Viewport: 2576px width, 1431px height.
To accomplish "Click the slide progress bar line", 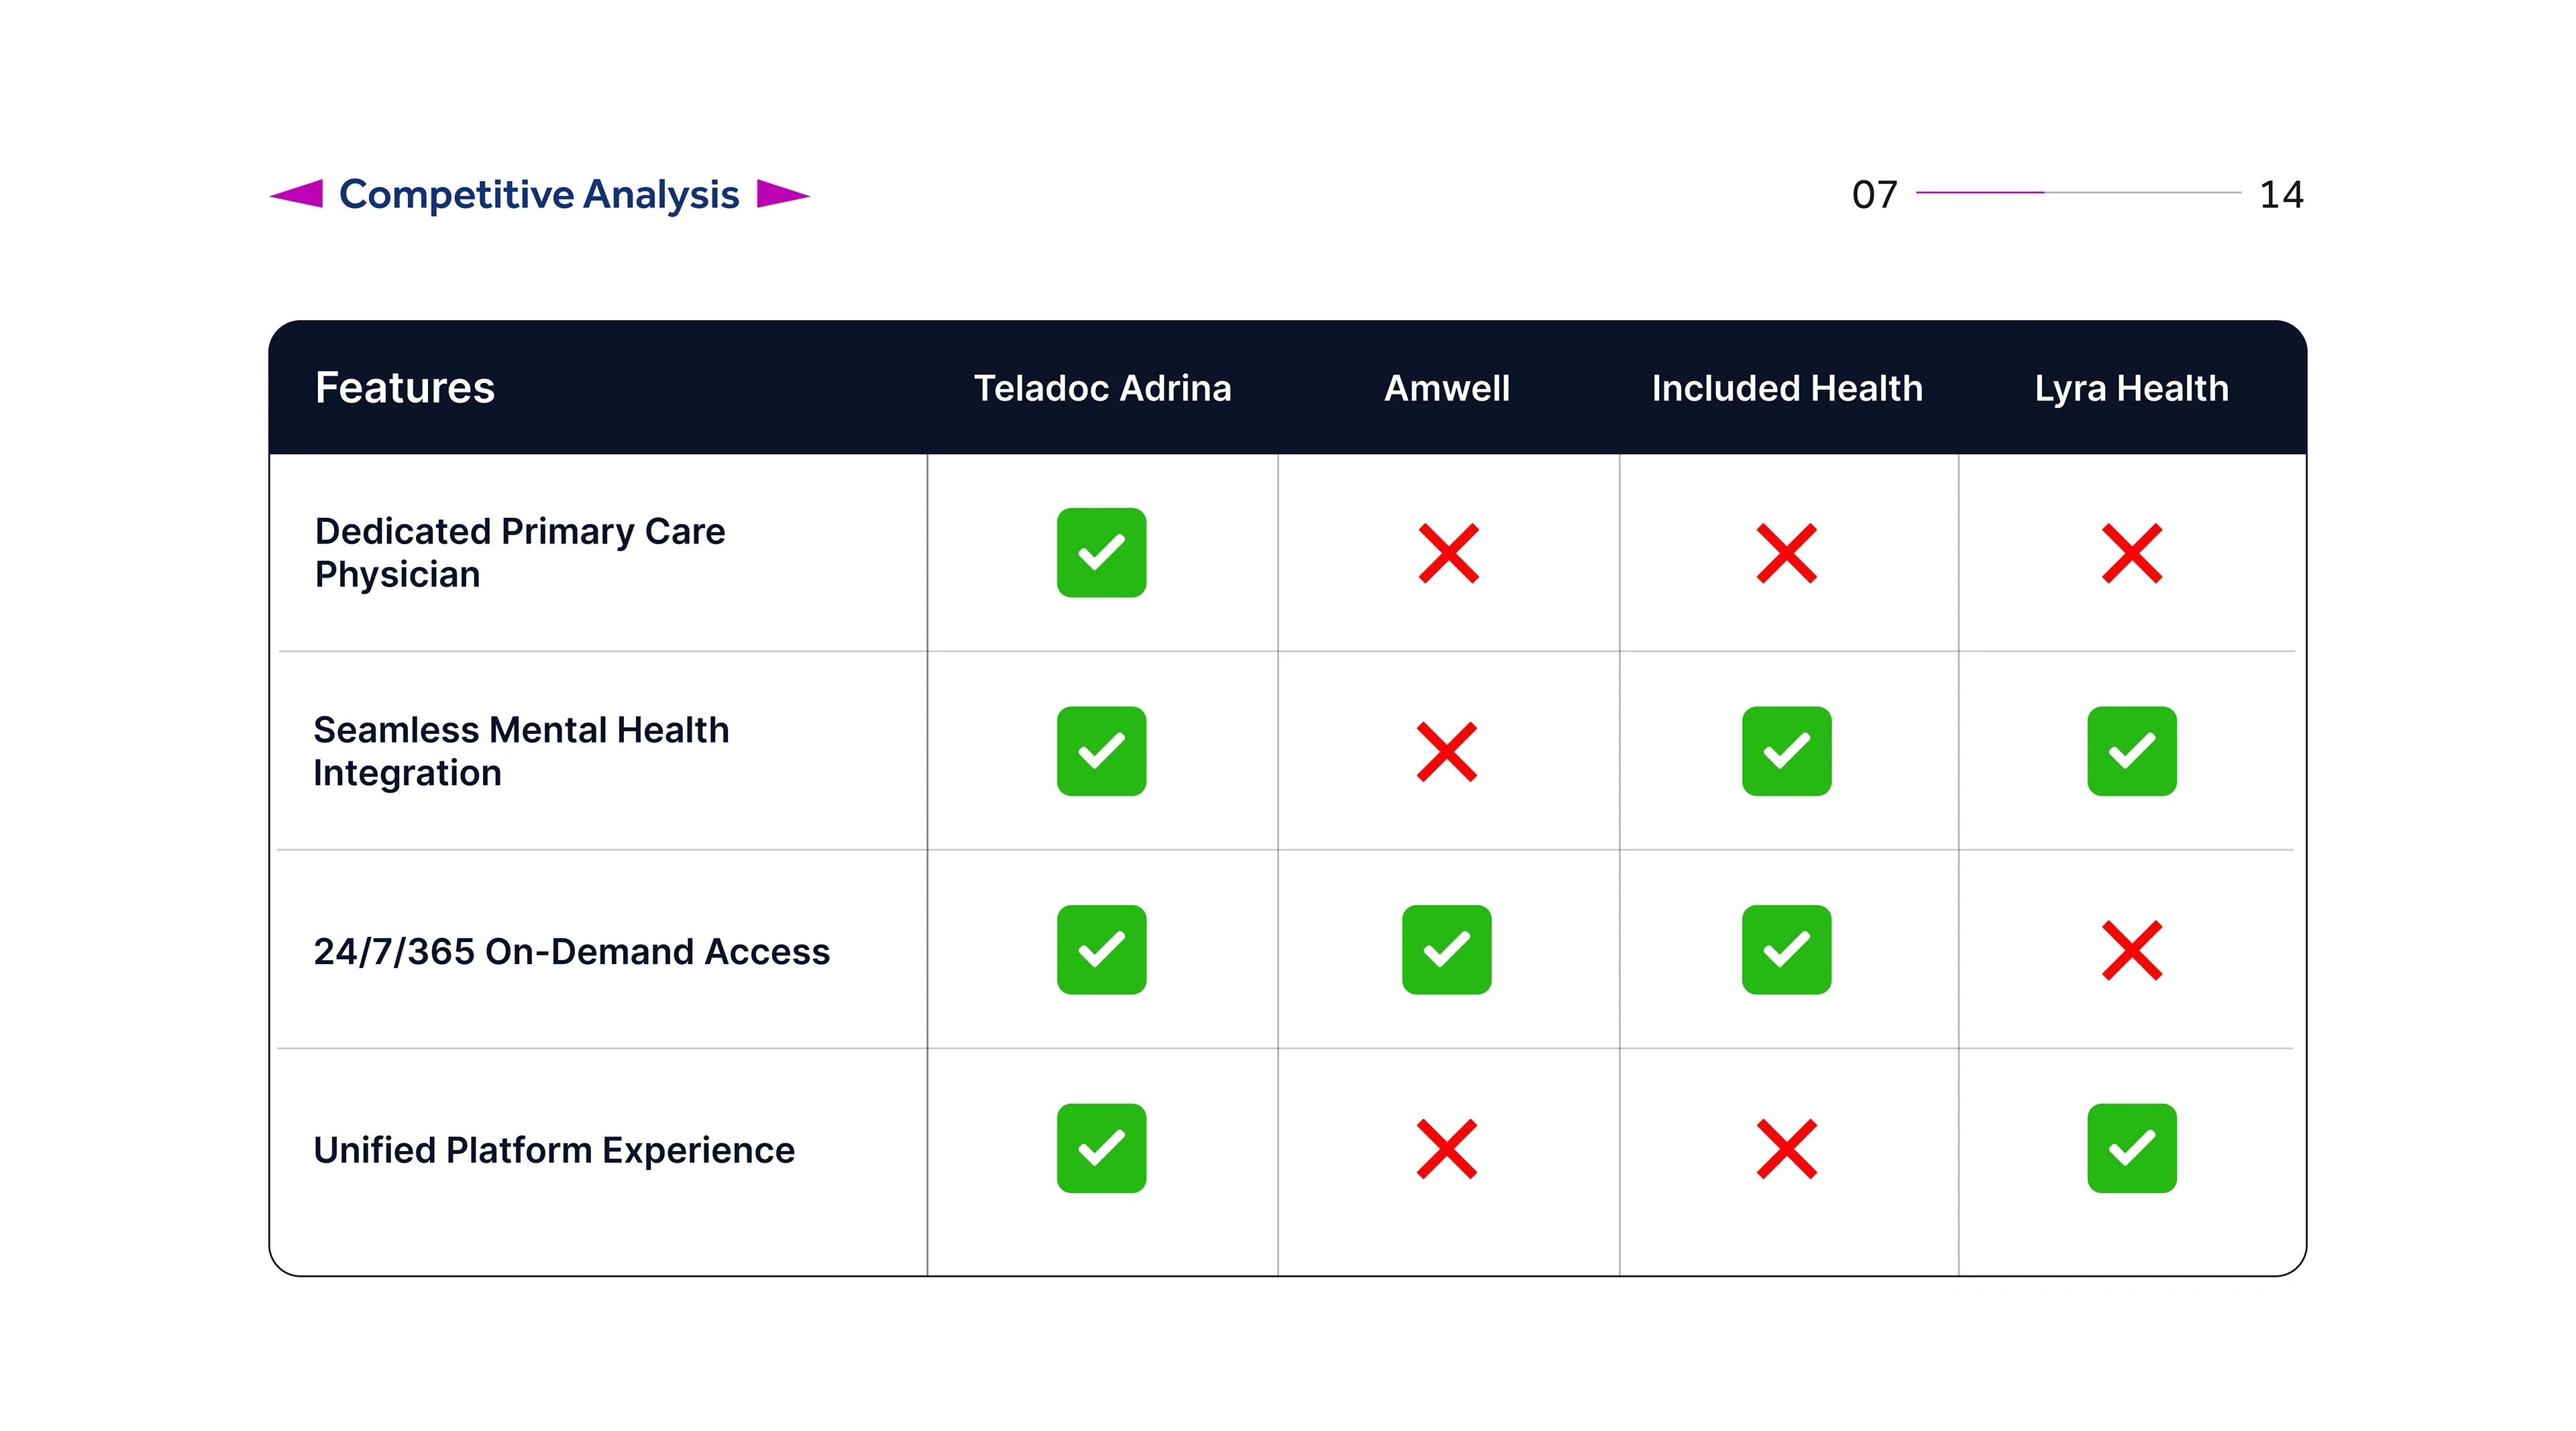I will click(2078, 192).
